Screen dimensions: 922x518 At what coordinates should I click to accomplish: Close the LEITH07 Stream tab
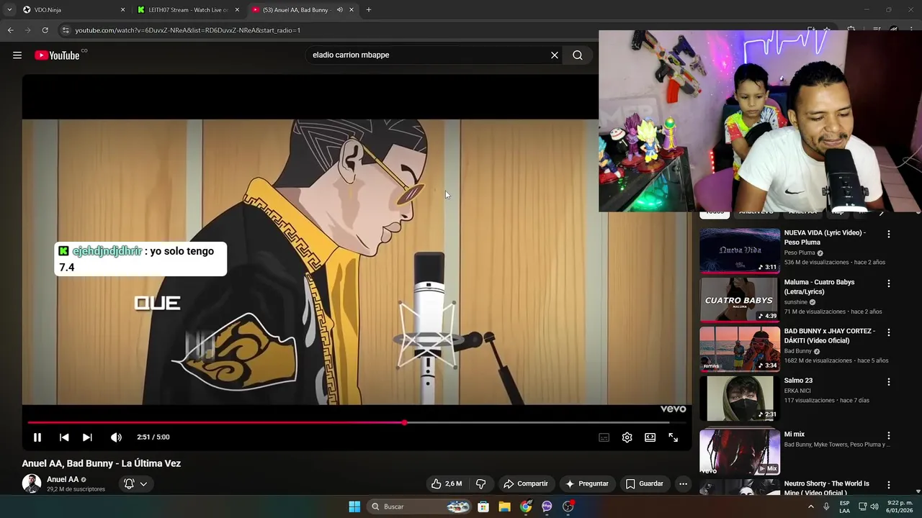237,10
